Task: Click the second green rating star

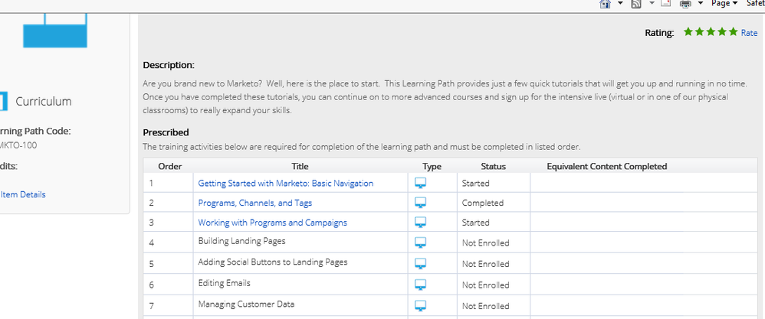Action: click(699, 32)
